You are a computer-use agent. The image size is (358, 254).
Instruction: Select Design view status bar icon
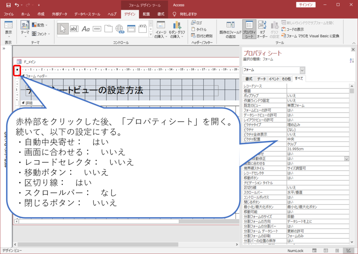click(348, 251)
